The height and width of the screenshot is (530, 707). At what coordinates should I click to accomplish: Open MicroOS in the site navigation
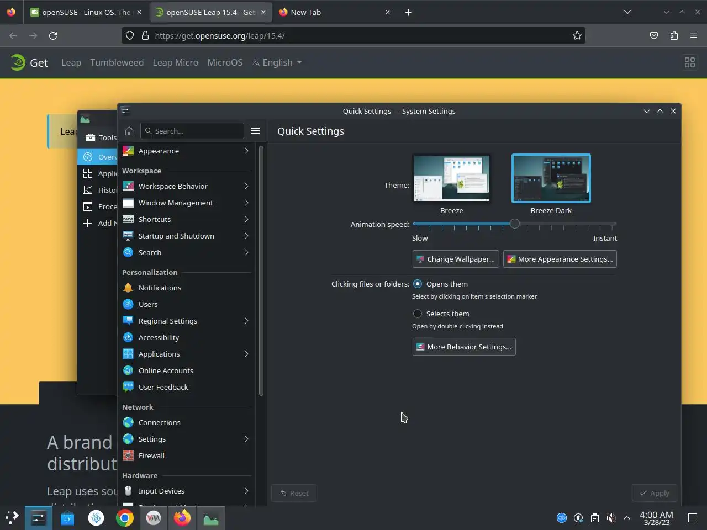pyautogui.click(x=225, y=62)
